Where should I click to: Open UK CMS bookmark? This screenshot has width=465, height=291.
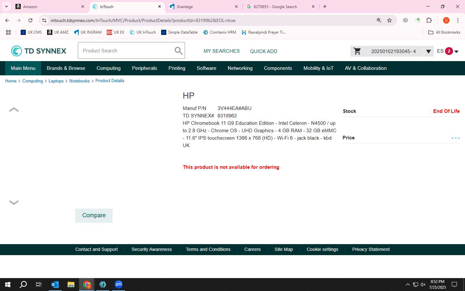(x=31, y=32)
